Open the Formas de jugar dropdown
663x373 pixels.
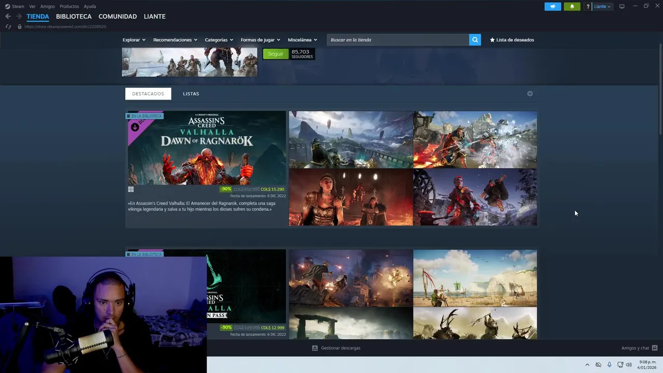pyautogui.click(x=260, y=40)
